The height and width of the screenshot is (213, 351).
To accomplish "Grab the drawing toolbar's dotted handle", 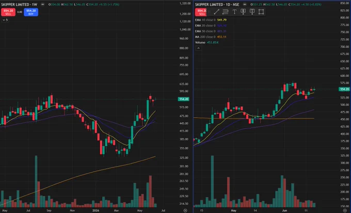I will click(x=210, y=12).
